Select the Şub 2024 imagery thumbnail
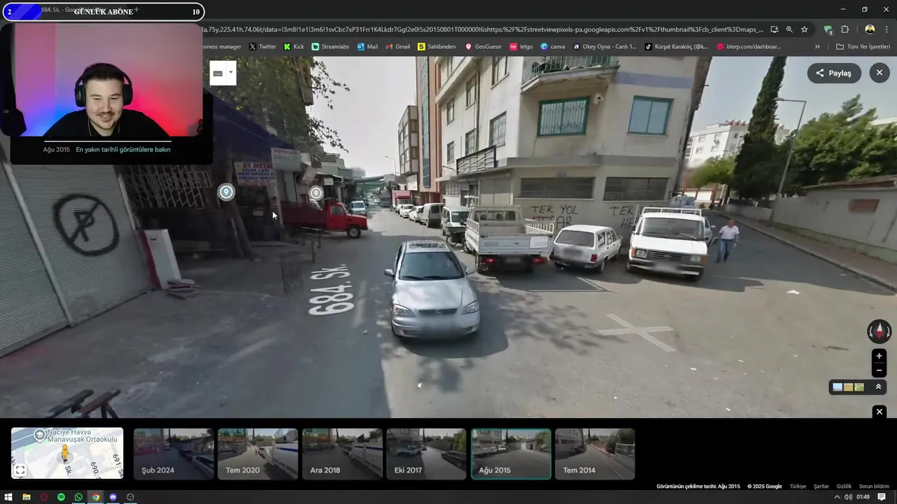Viewport: 897px width, 504px height. tap(174, 454)
